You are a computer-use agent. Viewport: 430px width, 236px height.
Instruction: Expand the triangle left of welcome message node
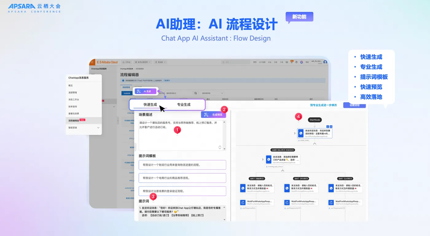click(295, 133)
